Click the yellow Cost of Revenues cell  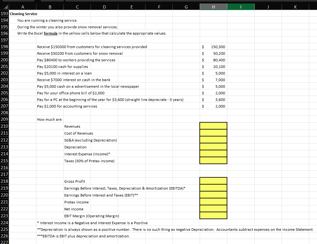[213, 133]
